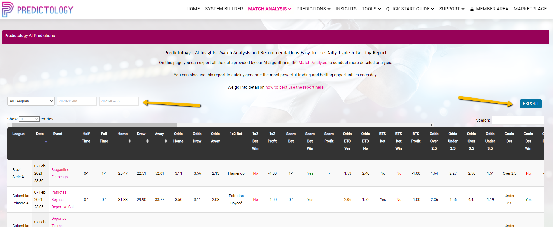This screenshot has width=553, height=227.
Task: Open the Marketplace page
Action: click(x=530, y=9)
